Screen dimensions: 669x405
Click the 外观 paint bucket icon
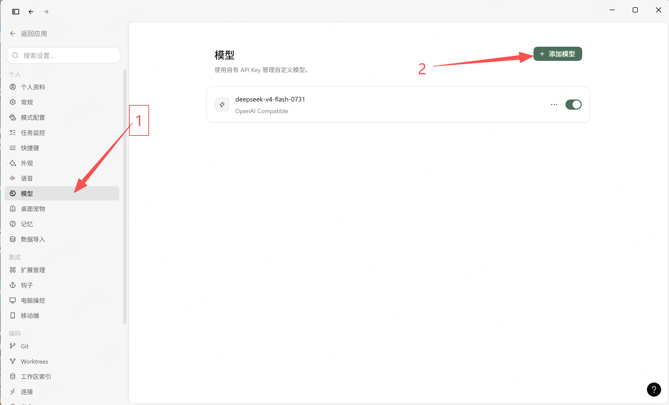tap(13, 163)
